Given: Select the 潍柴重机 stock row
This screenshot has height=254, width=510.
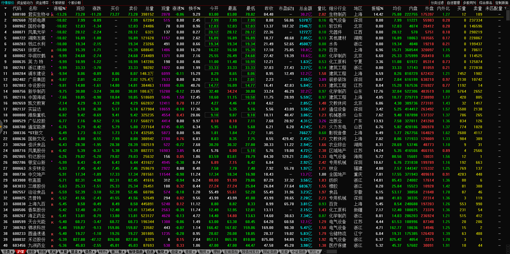Looking at the screenshot, I should [x=37, y=115].
